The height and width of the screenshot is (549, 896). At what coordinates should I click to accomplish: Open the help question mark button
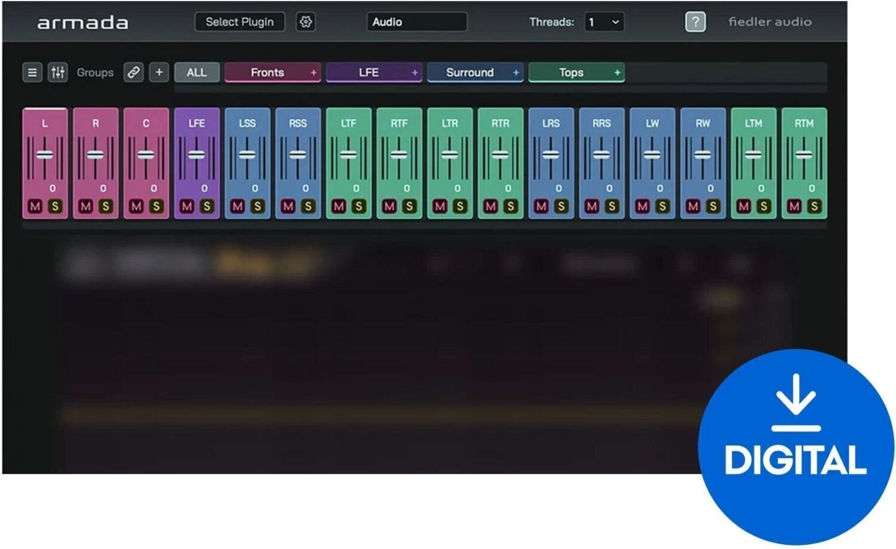click(695, 22)
